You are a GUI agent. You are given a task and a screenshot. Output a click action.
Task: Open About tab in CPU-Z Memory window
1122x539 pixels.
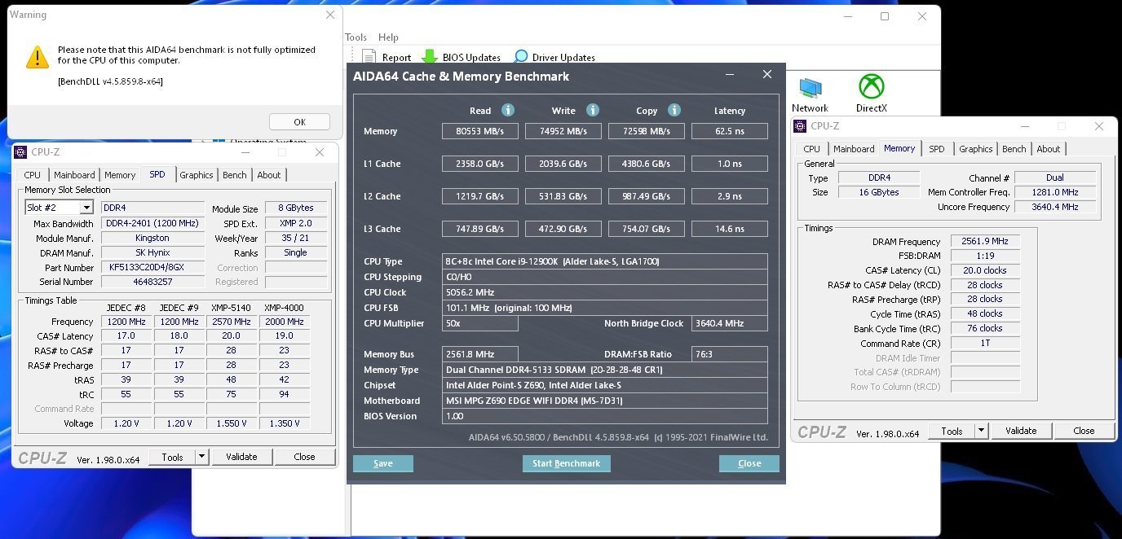click(x=1049, y=149)
